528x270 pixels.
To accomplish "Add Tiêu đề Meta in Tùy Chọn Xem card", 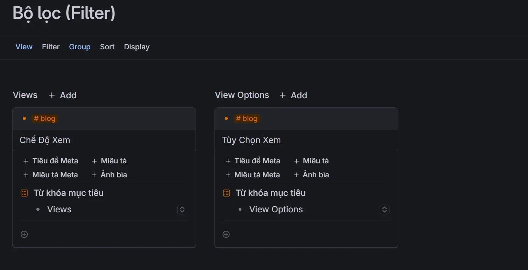I will pyautogui.click(x=253, y=161).
